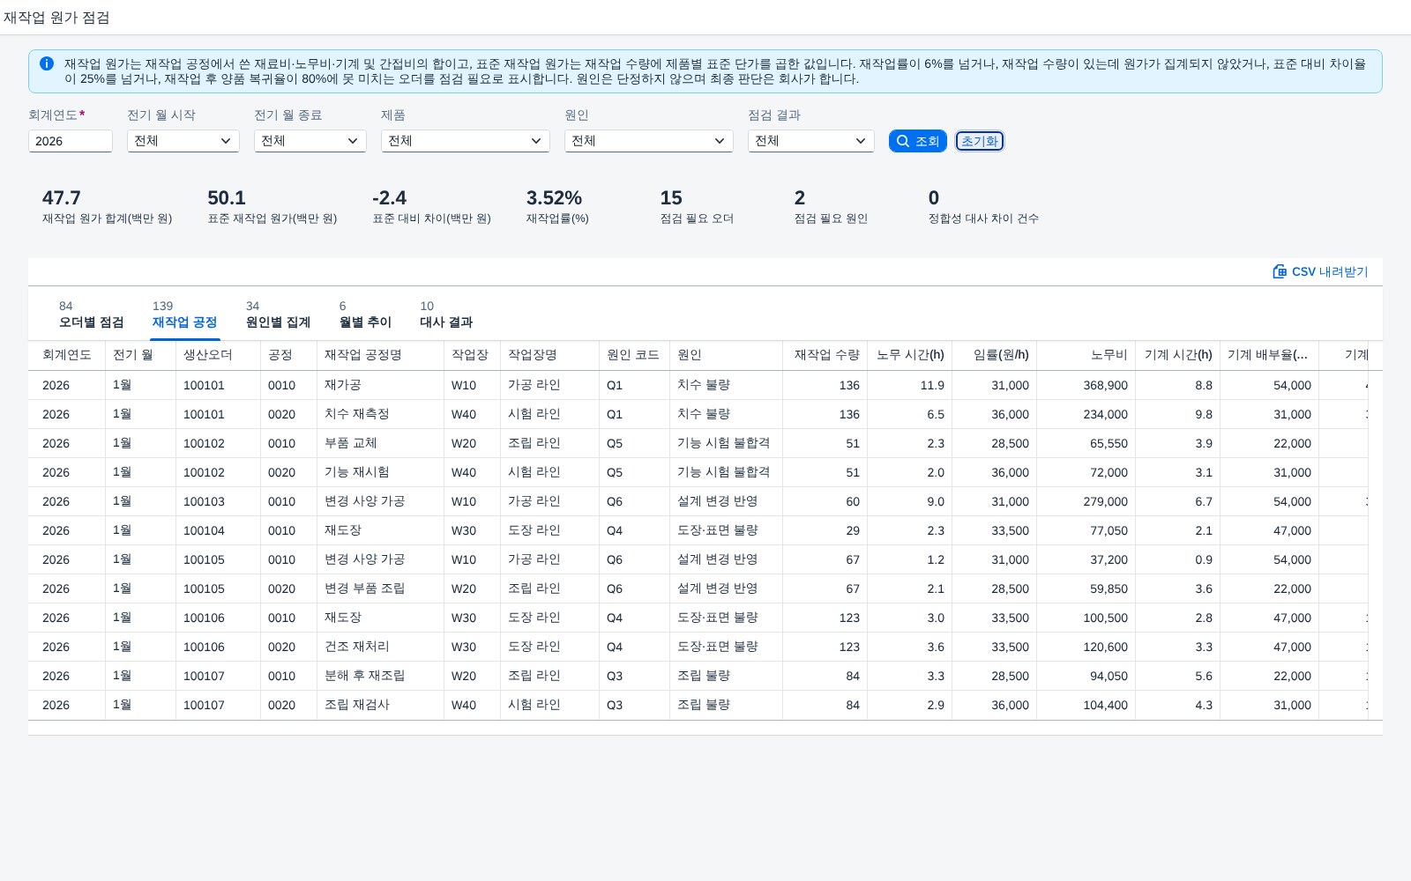This screenshot has height=881, width=1411.
Task: Click the 기능 재시험 cell
Action: coord(381,472)
